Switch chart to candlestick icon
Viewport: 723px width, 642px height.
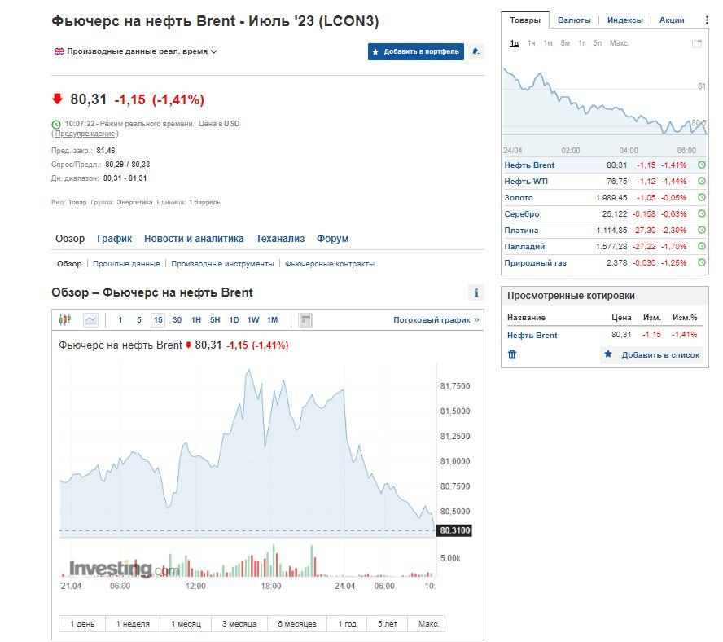[65, 319]
